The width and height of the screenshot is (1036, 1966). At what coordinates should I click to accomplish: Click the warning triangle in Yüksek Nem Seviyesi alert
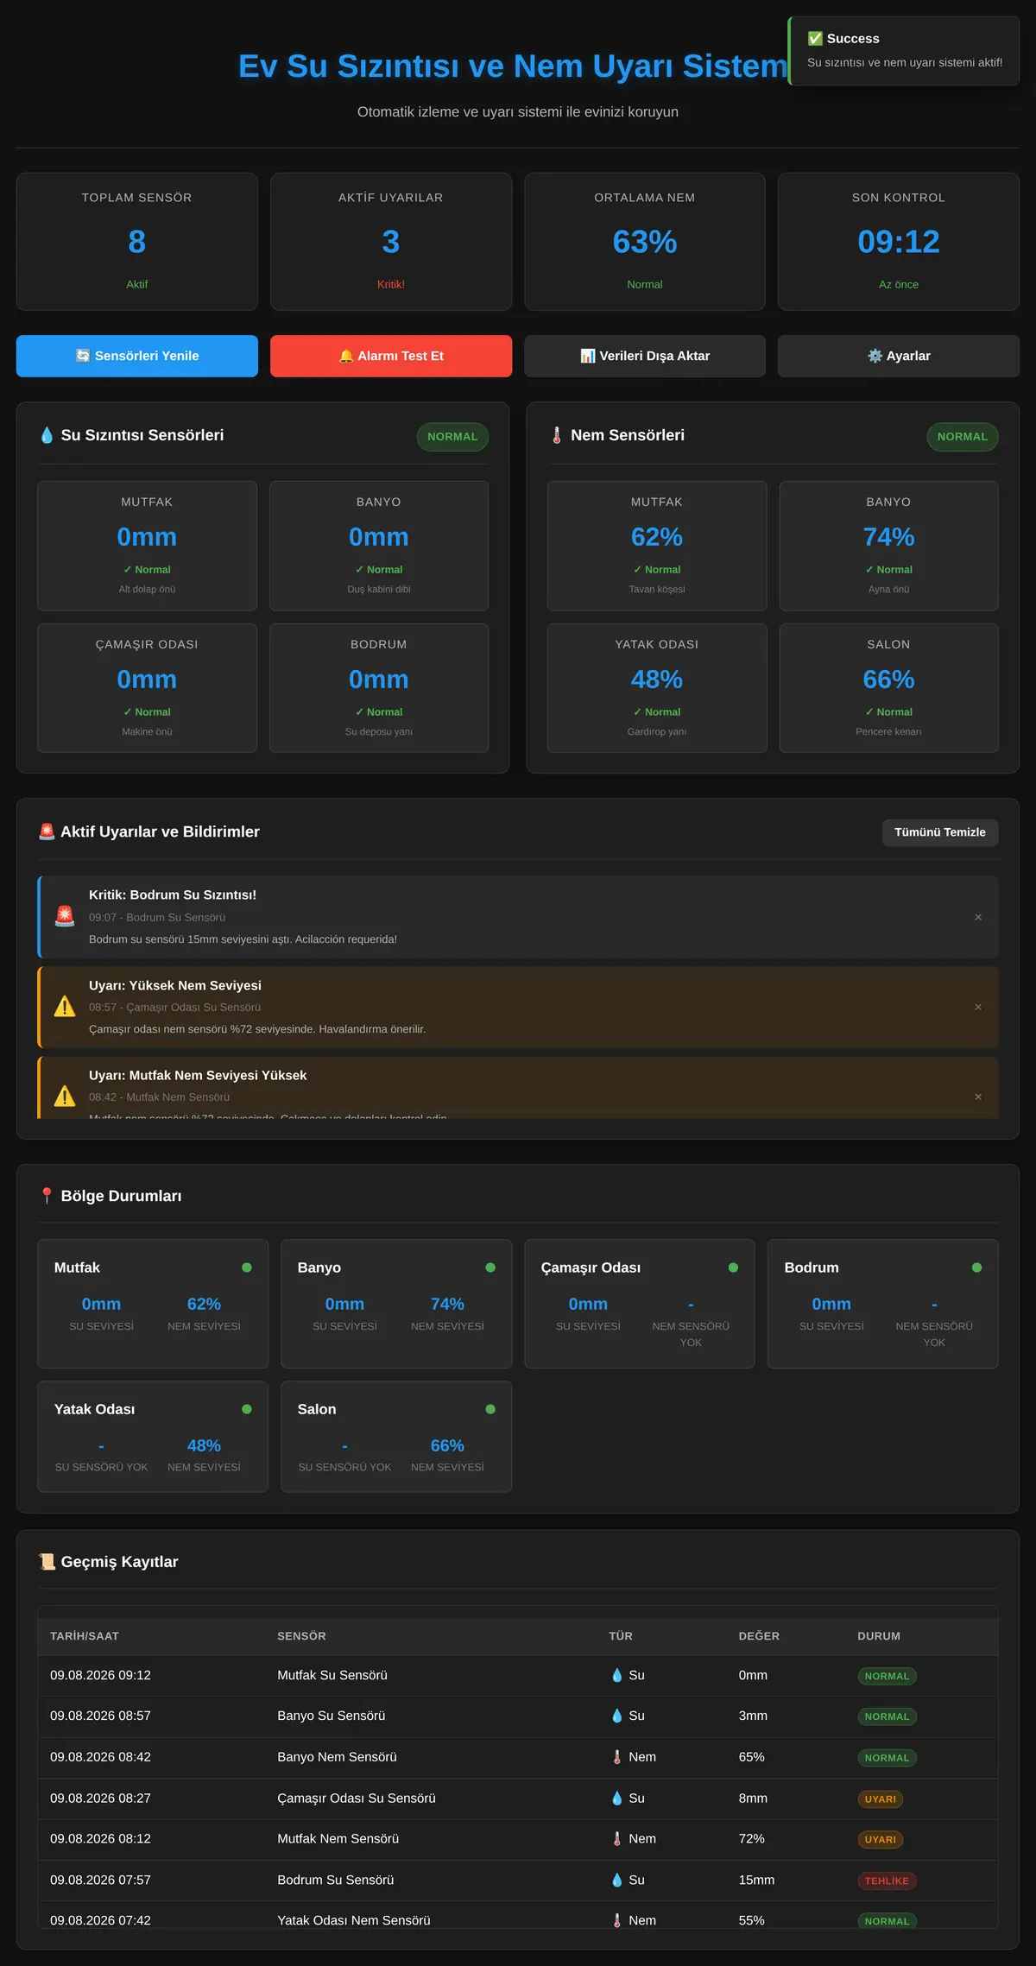tap(65, 1007)
